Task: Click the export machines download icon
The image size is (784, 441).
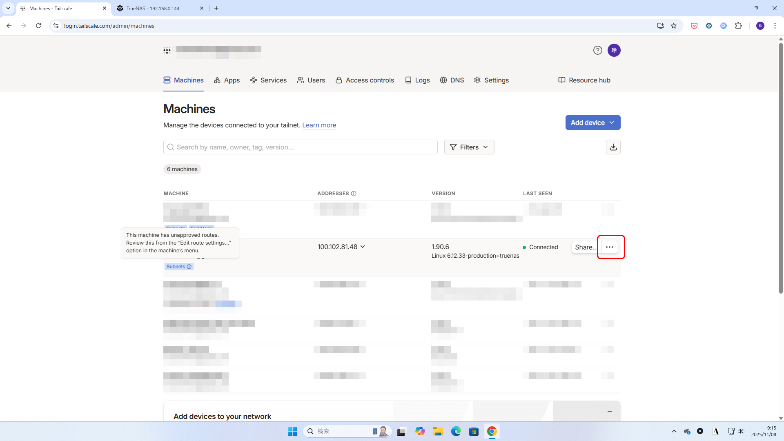Action: [x=613, y=147]
